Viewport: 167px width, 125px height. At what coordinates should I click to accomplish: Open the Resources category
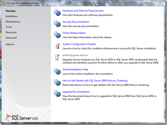11,32
